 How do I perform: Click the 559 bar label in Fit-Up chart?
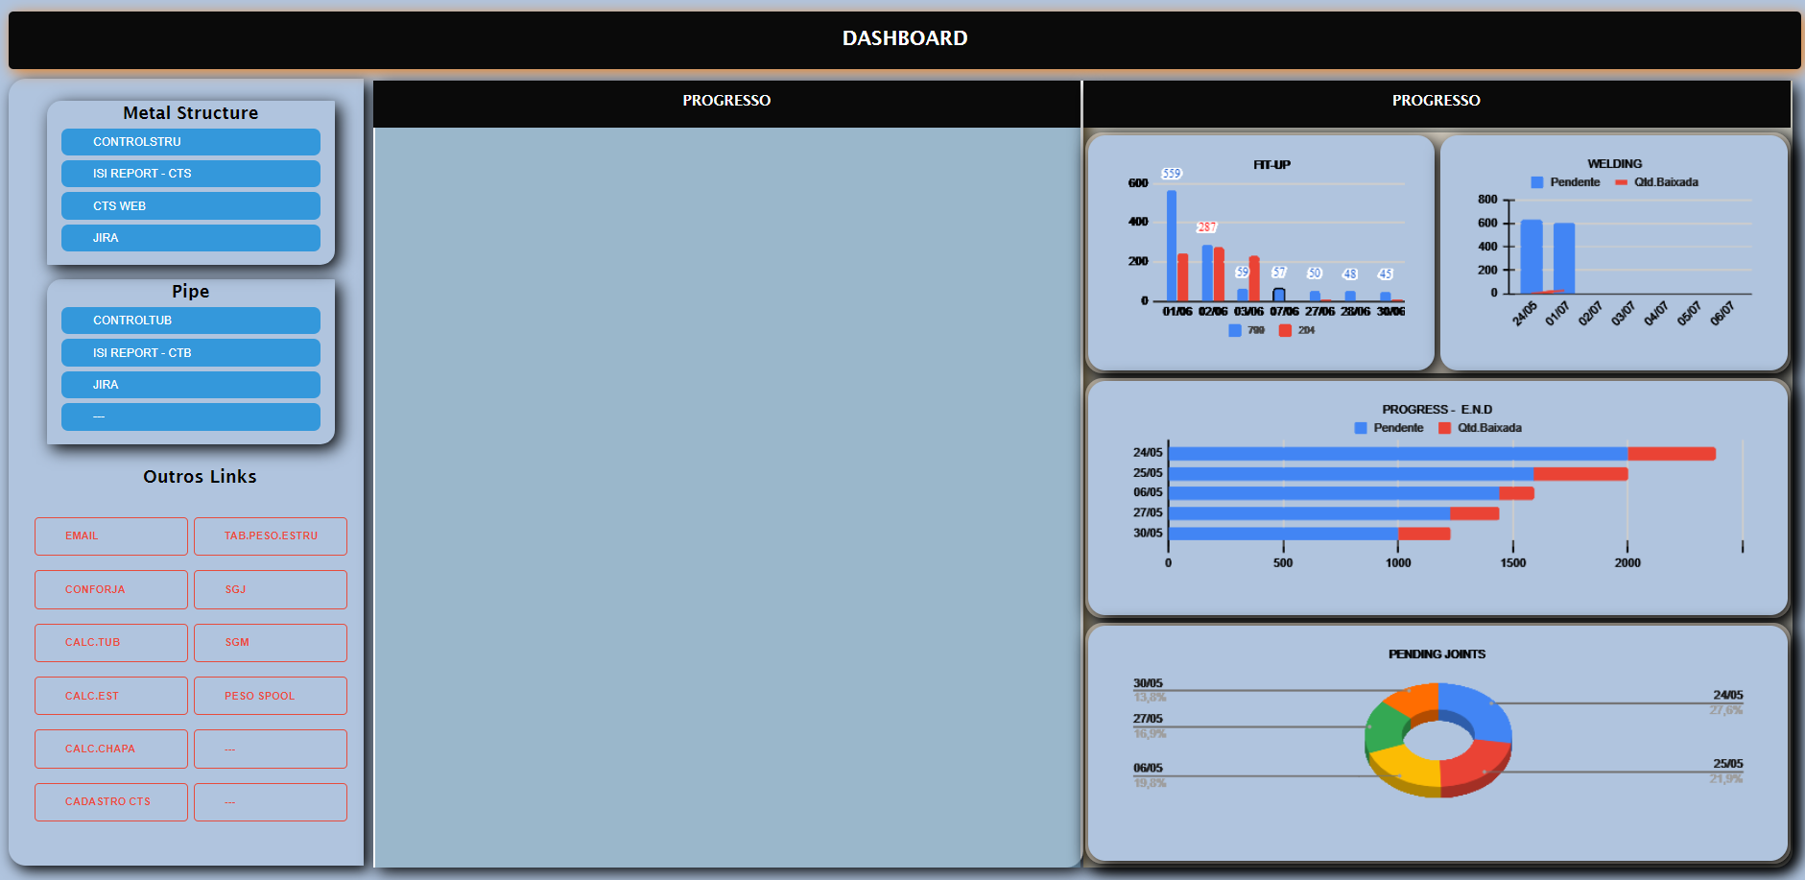coord(1172,174)
